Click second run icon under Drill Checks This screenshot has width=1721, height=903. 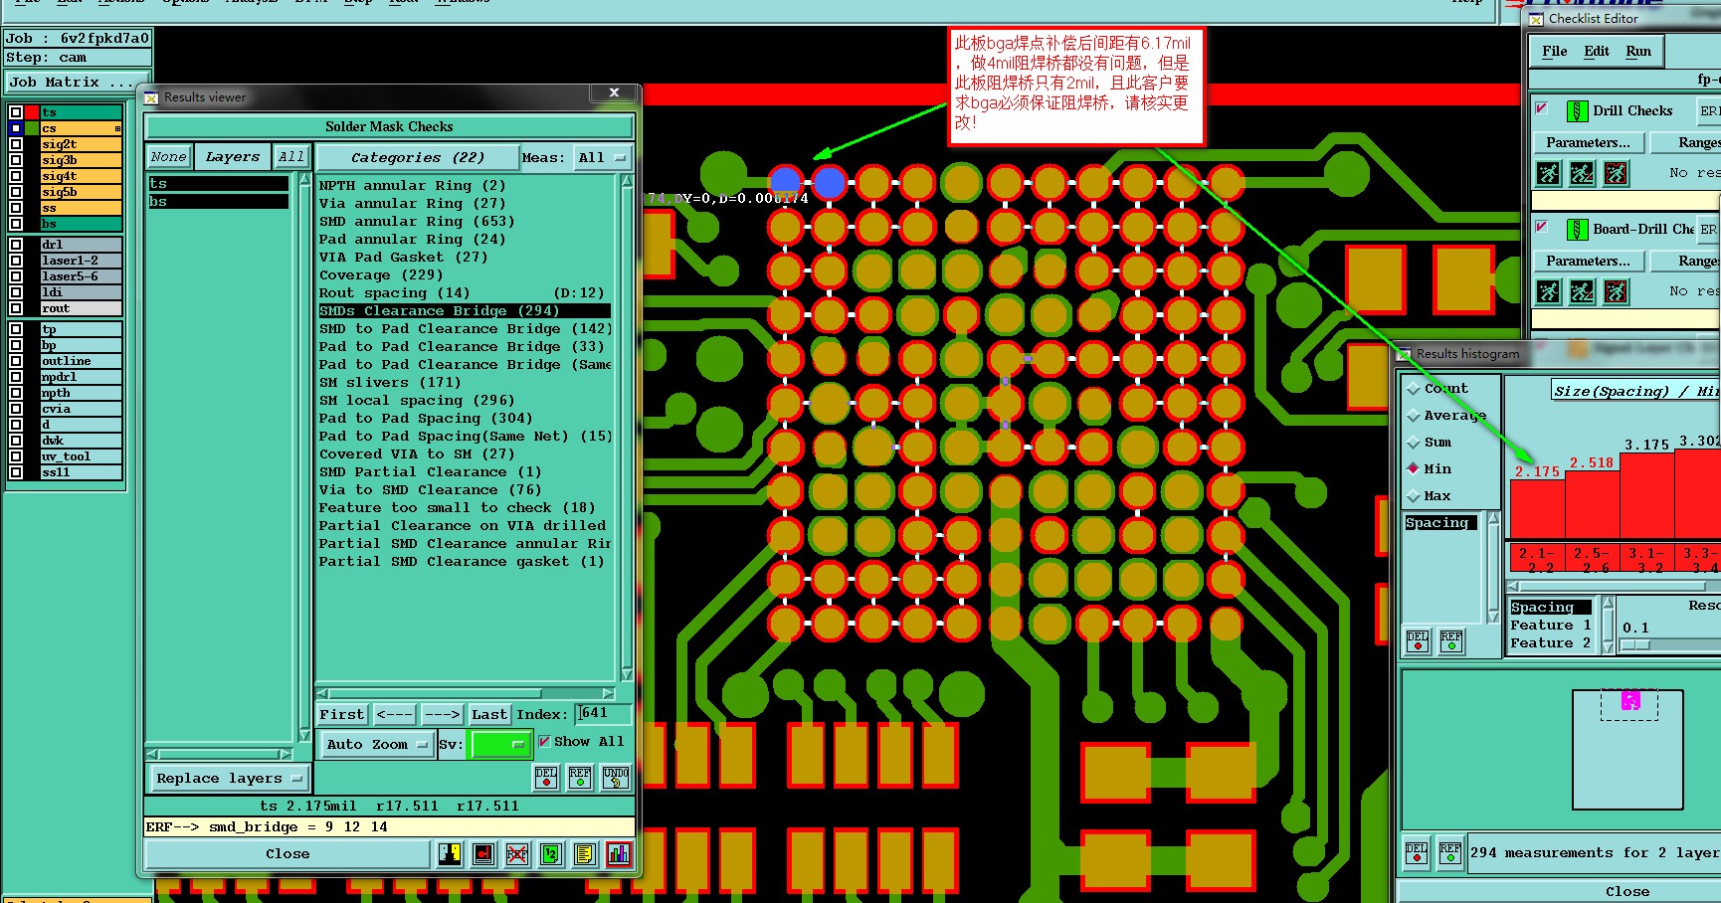click(1582, 173)
